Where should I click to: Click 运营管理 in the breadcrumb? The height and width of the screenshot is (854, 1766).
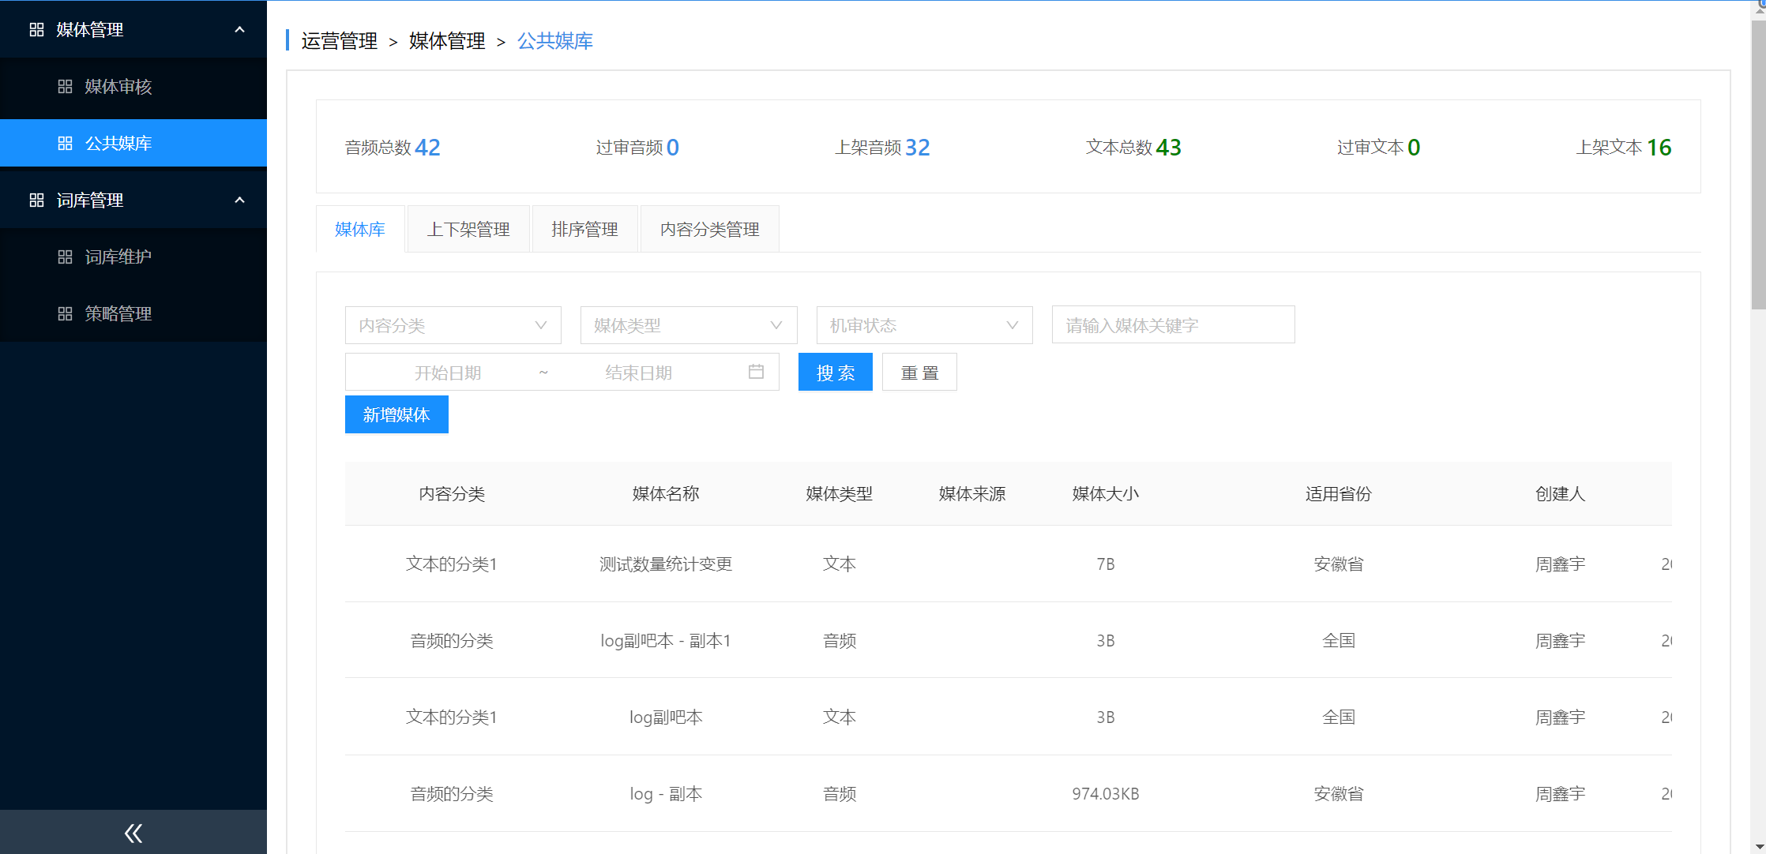click(x=340, y=41)
